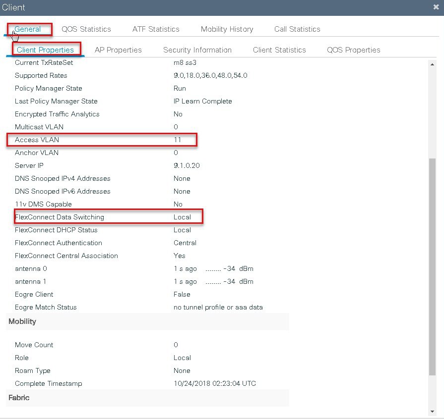
Task: Click the Move Count label
Action: (x=34, y=345)
